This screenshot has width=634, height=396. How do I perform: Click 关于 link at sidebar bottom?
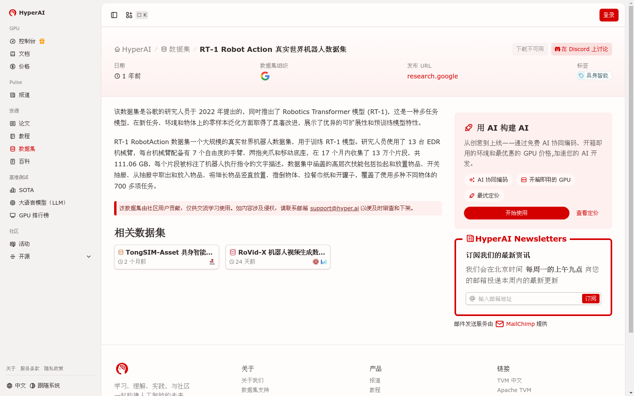[x=11, y=369]
